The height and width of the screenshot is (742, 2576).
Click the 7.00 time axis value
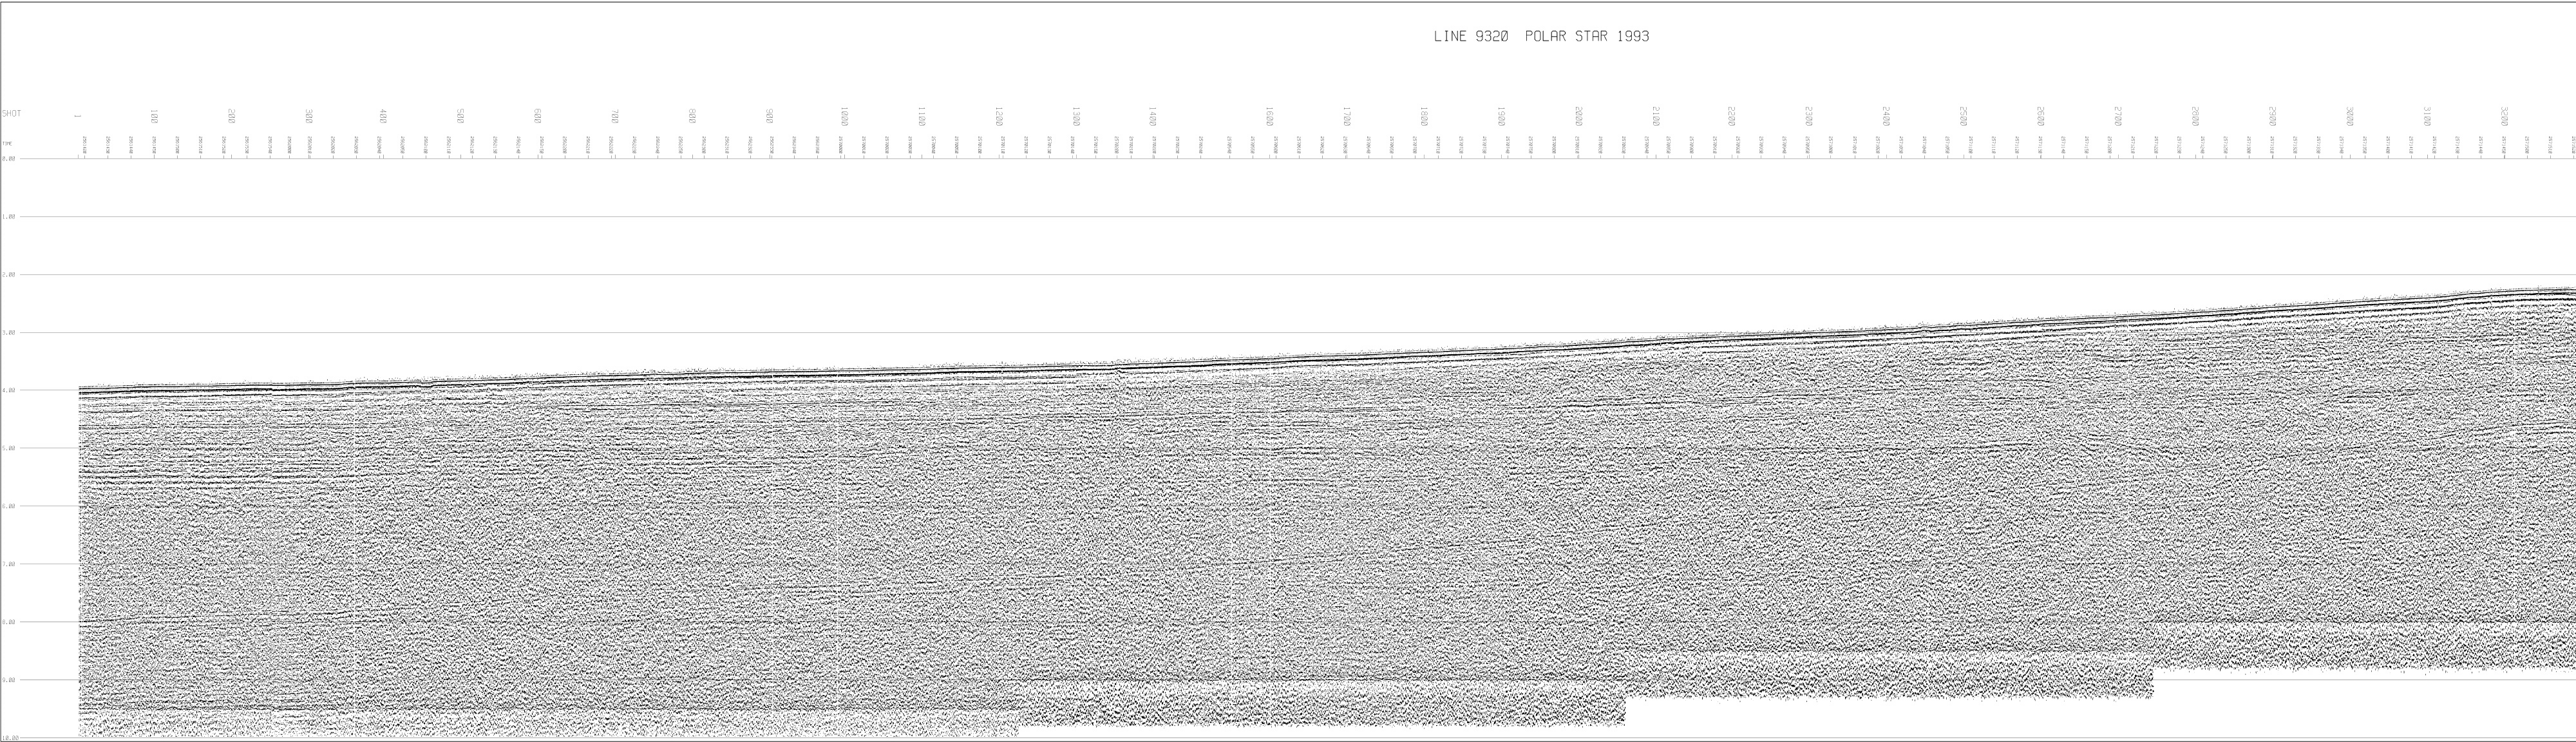(x=9, y=565)
